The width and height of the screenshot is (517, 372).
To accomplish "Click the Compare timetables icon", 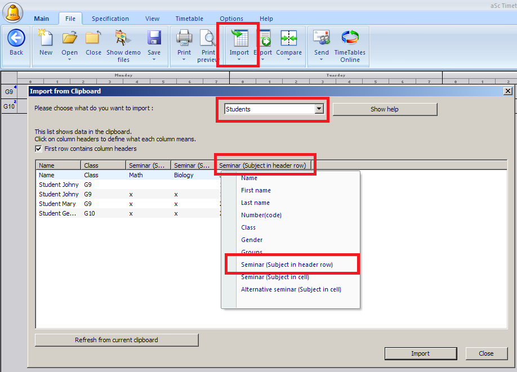I will click(288, 38).
